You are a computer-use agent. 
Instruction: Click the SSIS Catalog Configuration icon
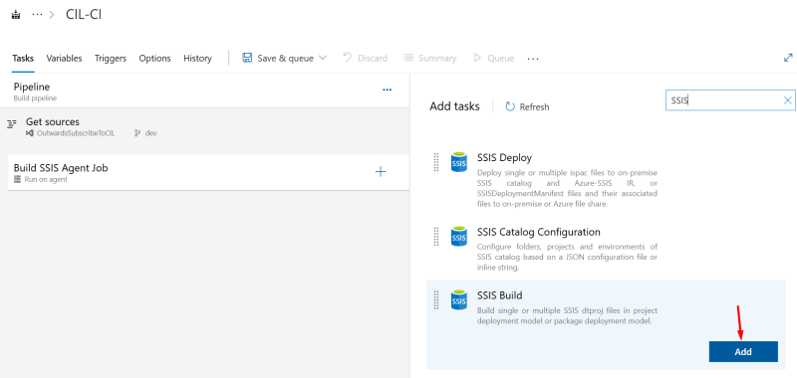[x=459, y=237]
